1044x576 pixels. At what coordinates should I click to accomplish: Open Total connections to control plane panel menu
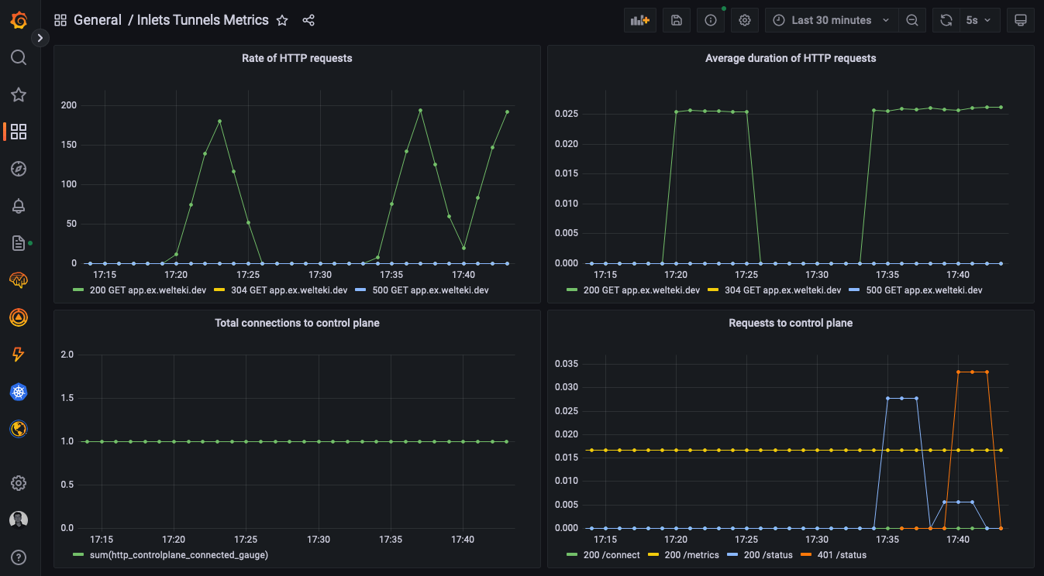click(x=297, y=323)
